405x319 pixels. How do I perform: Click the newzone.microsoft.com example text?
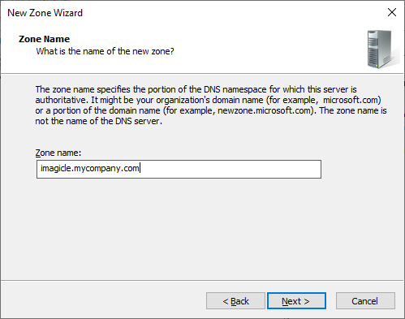coord(265,110)
